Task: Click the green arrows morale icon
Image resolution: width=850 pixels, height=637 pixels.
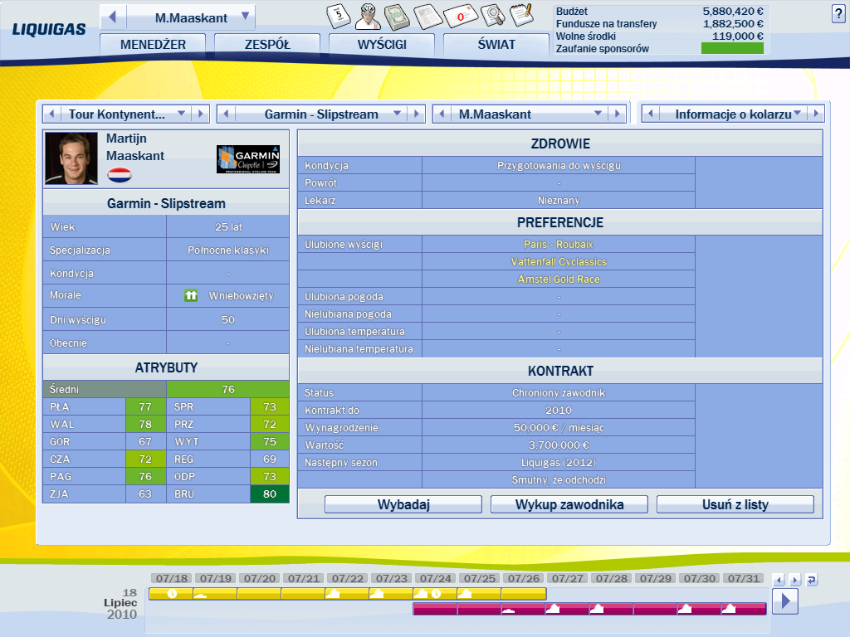Action: pos(191,296)
